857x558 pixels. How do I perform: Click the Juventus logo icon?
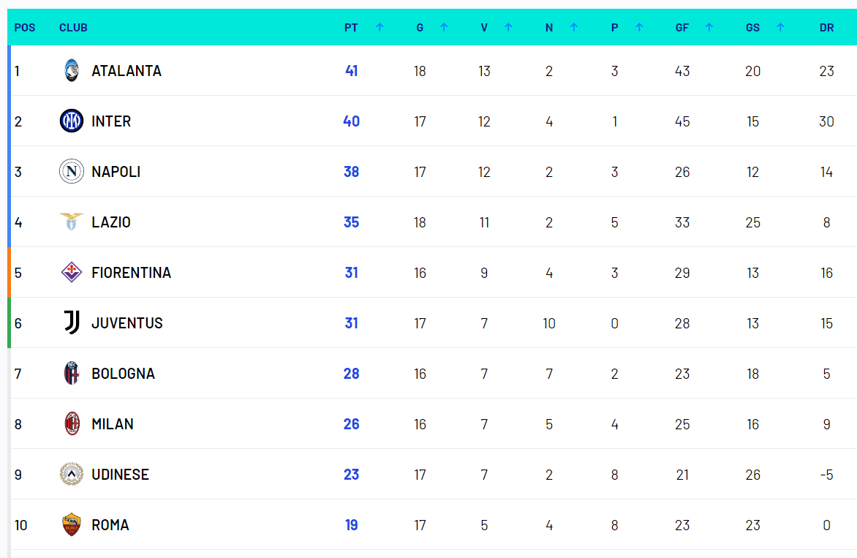(x=72, y=323)
